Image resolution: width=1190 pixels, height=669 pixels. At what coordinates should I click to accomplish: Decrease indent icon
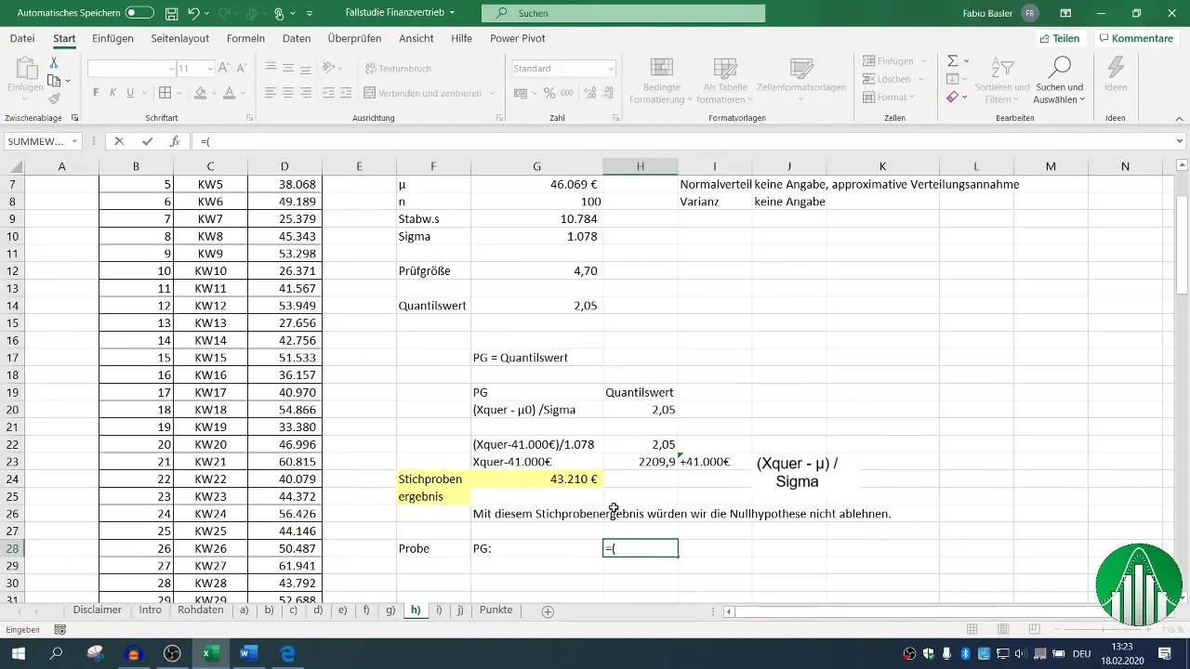[327, 93]
